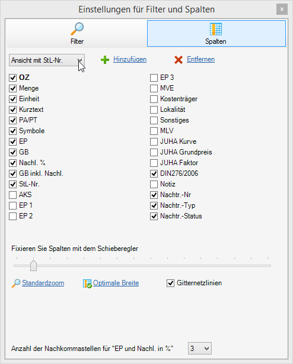Click the Spalten grid icon

coord(216,29)
